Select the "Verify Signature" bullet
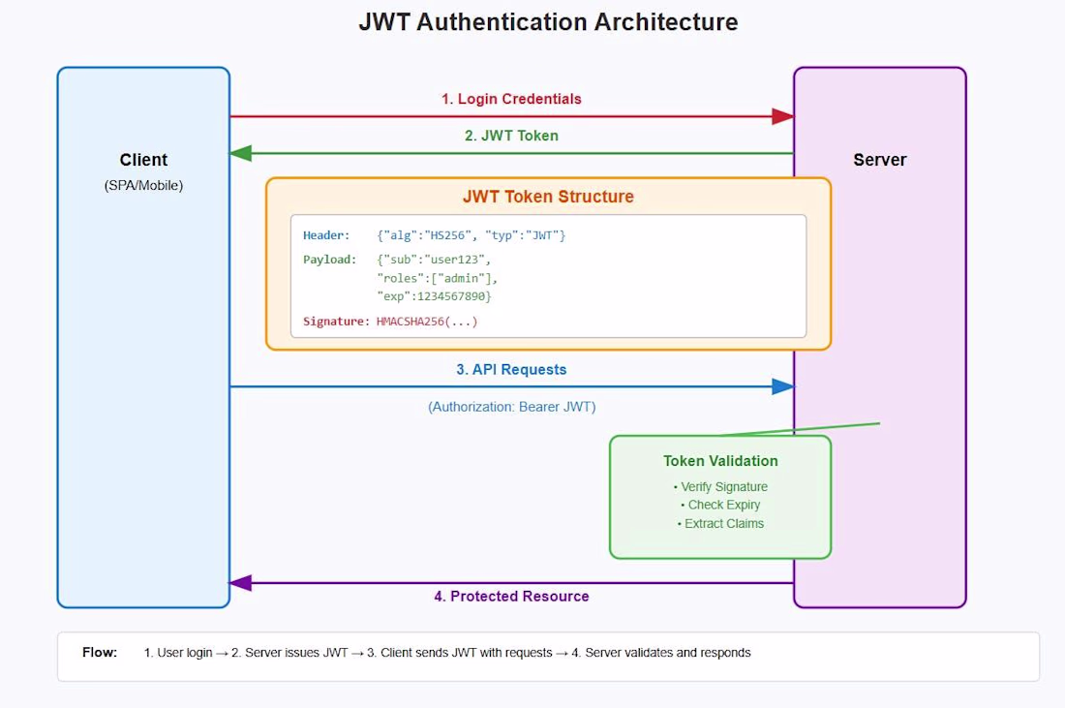The image size is (1065, 708). (720, 486)
